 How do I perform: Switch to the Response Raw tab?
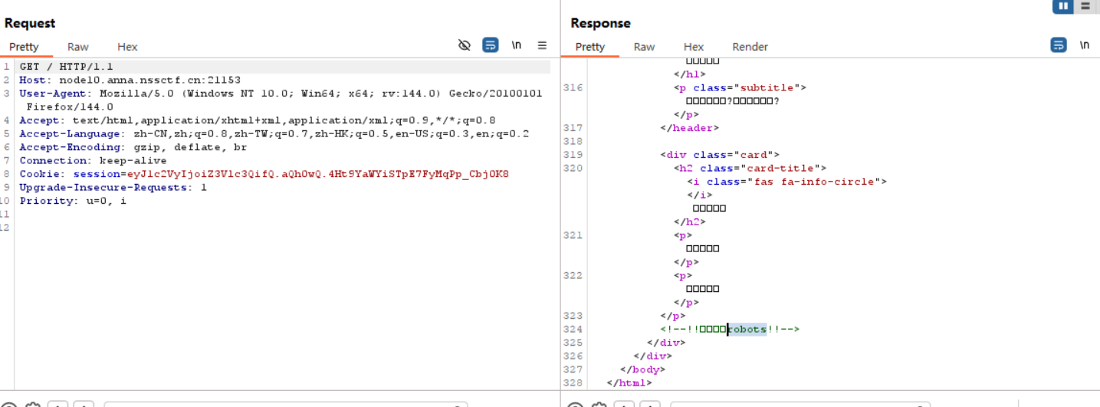click(644, 47)
